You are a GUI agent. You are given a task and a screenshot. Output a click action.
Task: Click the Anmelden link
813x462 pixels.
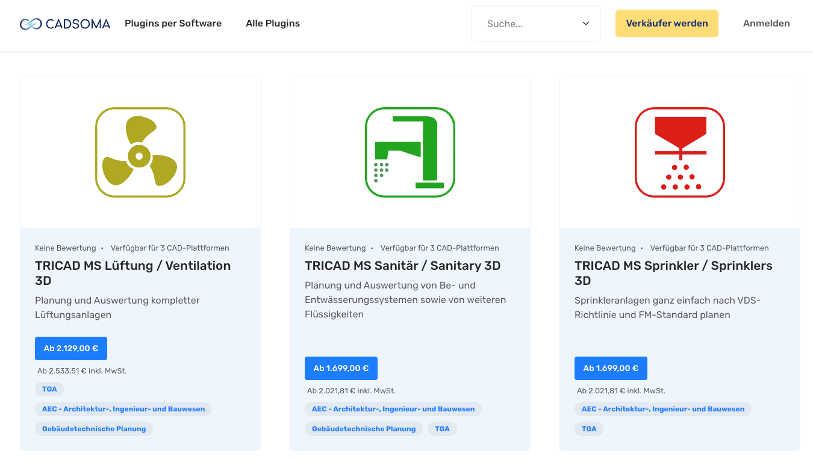766,23
